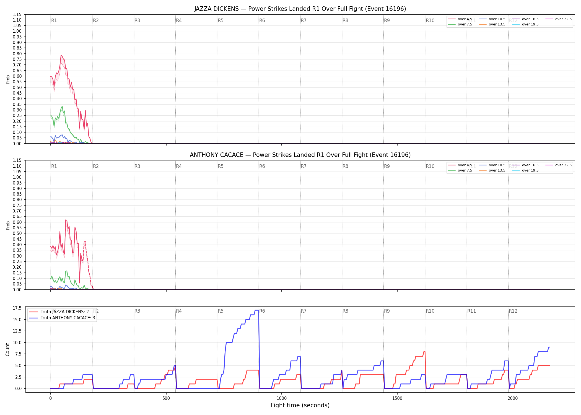581x415 pixels.
Task: Click blue line swatch beside Truth ANTHONY CACACE
Action: [33, 318]
